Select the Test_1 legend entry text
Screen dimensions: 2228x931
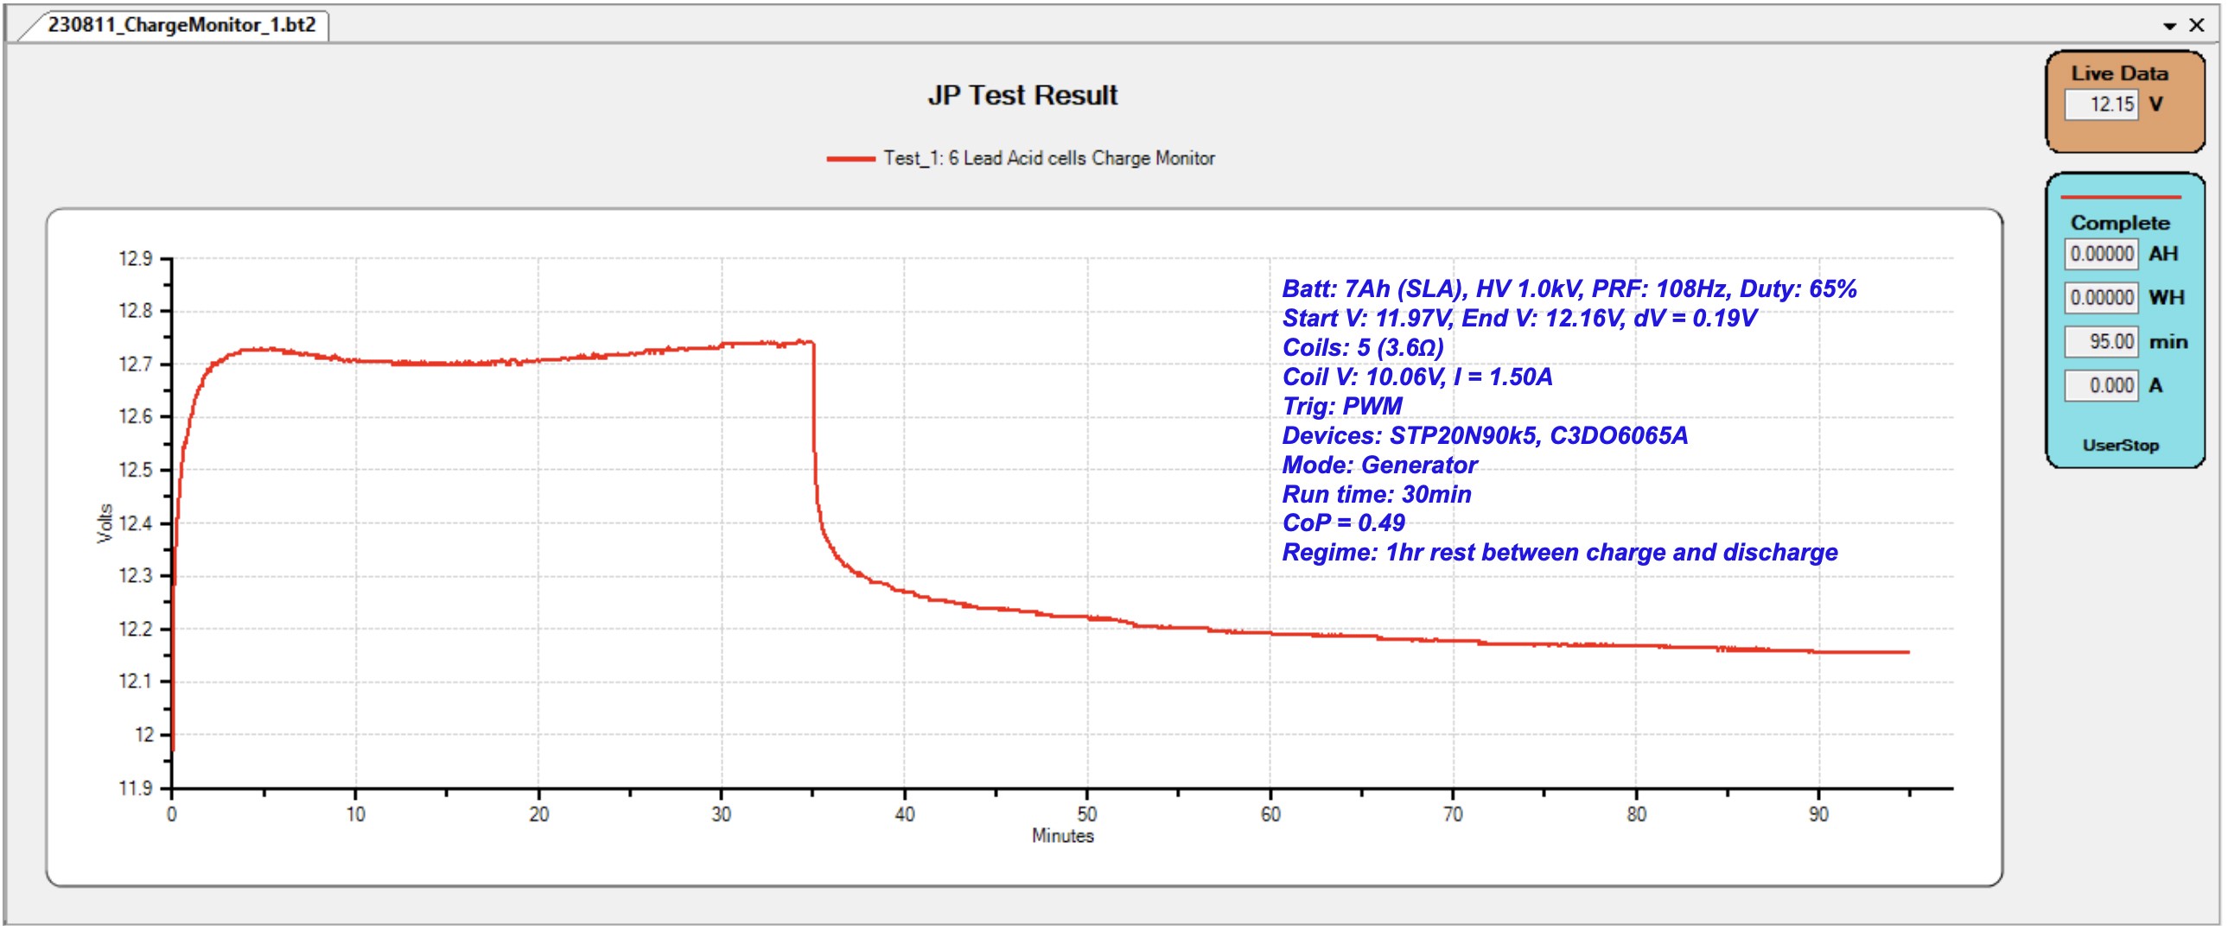(x=1048, y=158)
